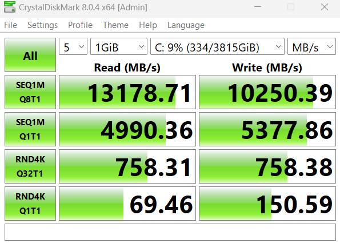Screen dimensions: 340x243
Task: Click the empty comment field at bottom
Action: click(x=170, y=232)
